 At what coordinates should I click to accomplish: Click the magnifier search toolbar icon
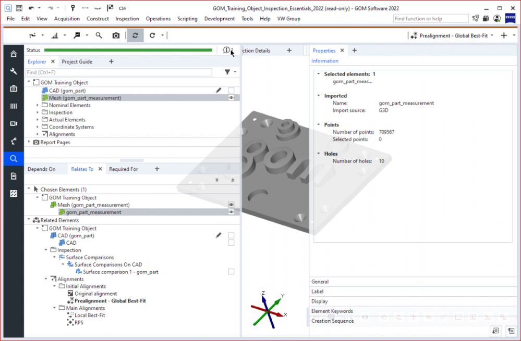coord(99,35)
